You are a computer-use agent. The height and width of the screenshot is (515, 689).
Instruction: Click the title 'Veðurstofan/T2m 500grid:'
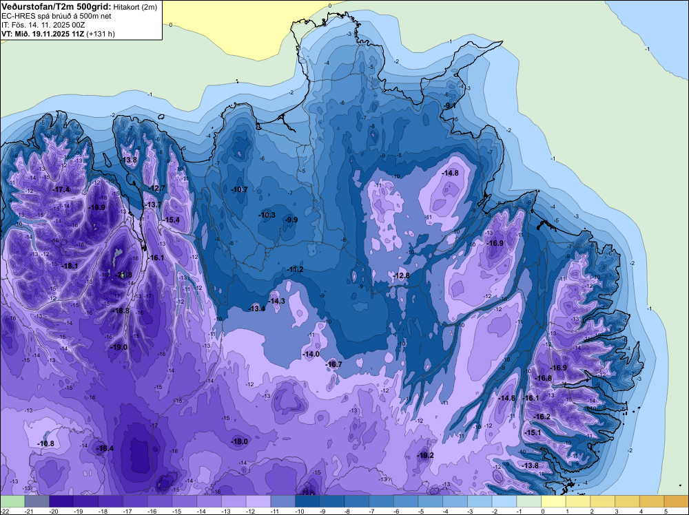click(56, 6)
